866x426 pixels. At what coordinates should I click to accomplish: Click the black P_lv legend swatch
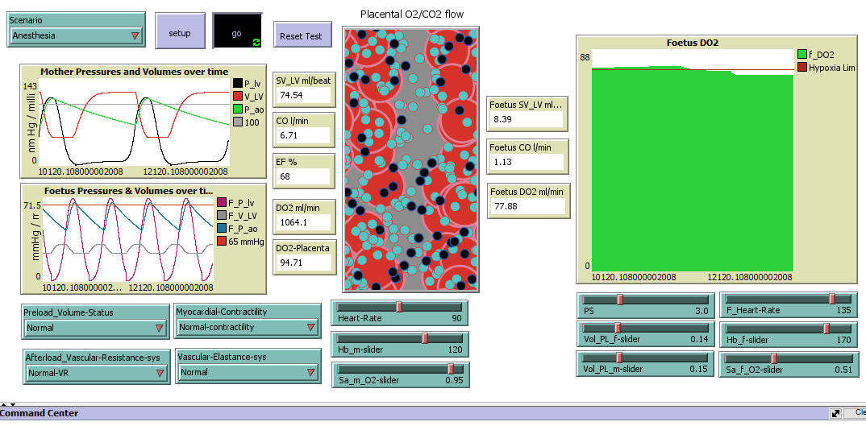click(237, 83)
